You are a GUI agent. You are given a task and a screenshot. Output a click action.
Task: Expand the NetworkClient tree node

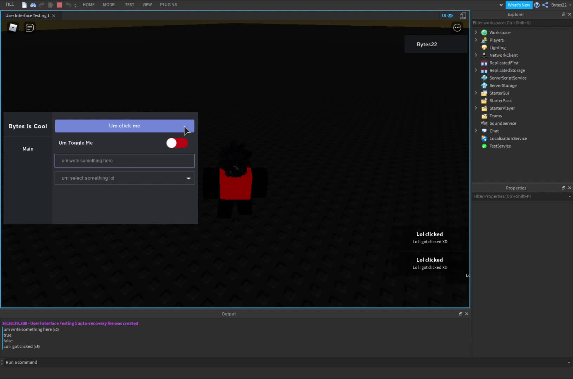pyautogui.click(x=476, y=55)
